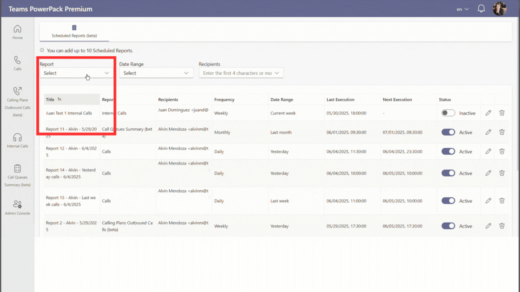Image resolution: width=520 pixels, height=292 pixels.
Task: Select the 'Juan Test 1 Internal Calls' title
Action: coord(69,113)
